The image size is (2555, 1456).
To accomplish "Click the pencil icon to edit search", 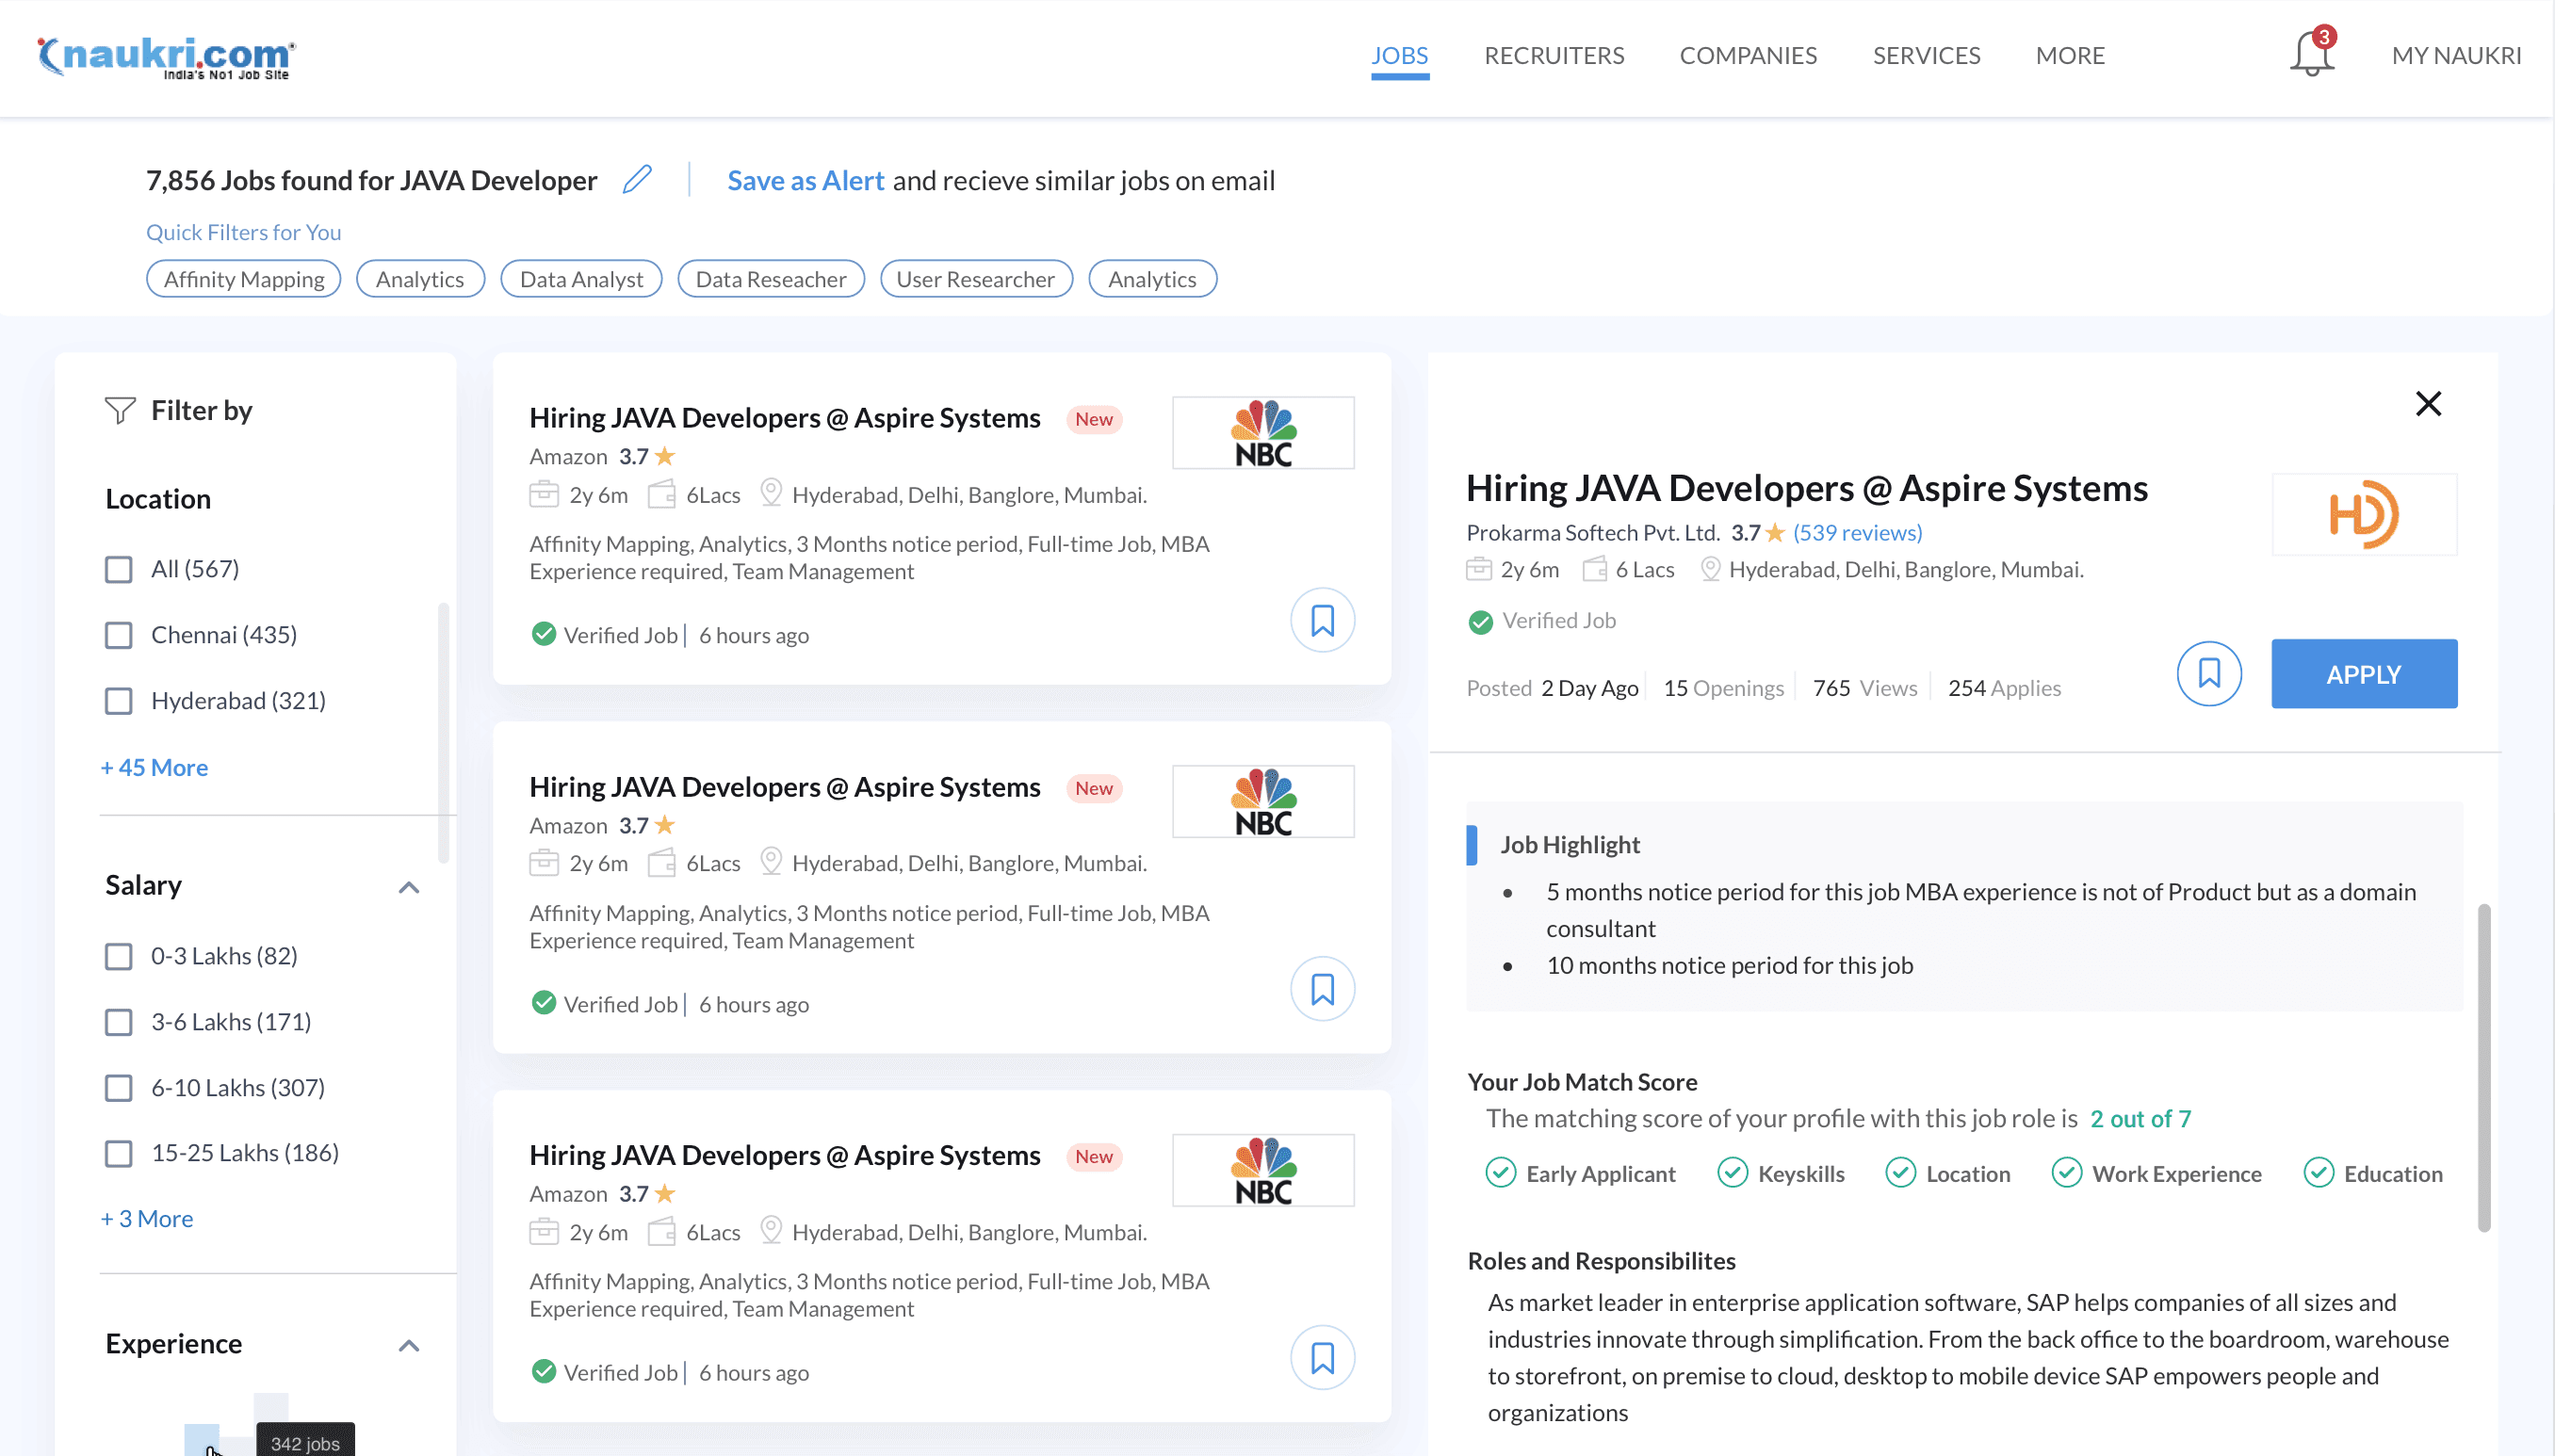I will pyautogui.click(x=637, y=180).
